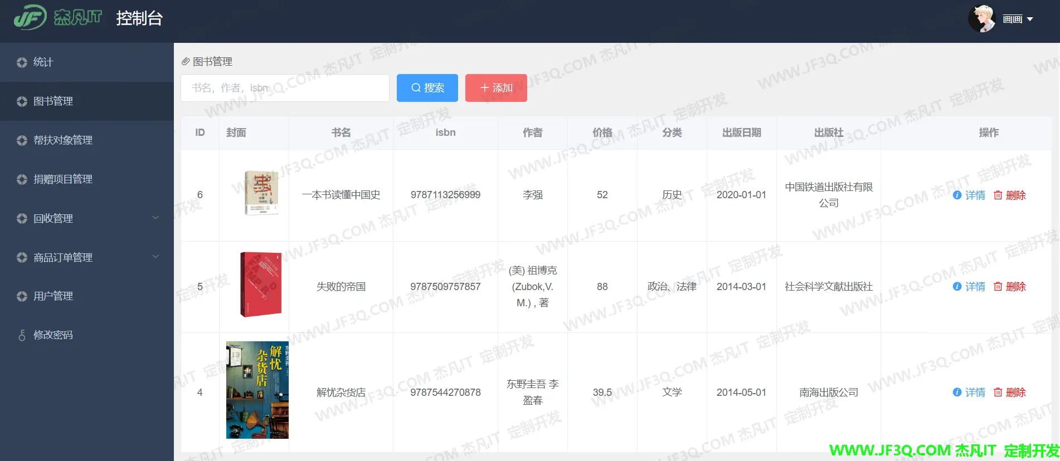Click info icon for 一本书读懂中国史 row
Viewport: 1060px width, 461px height.
click(x=957, y=195)
